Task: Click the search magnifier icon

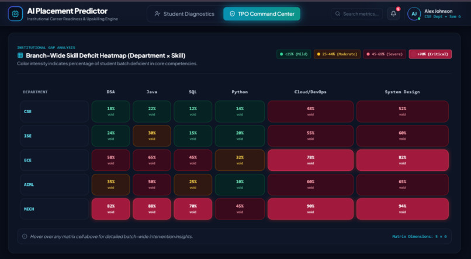Action: [338, 14]
